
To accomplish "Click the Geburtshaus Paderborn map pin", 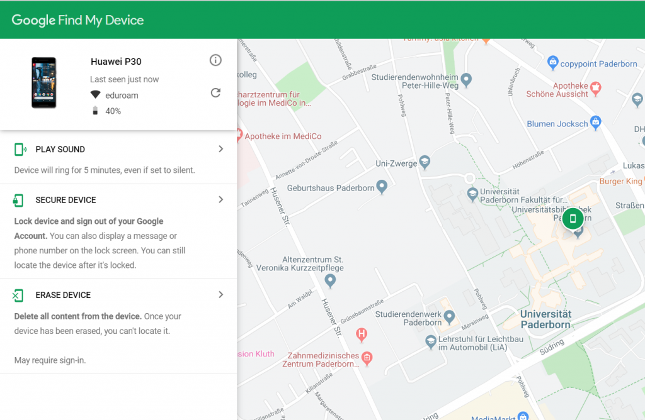I will tap(382, 187).
